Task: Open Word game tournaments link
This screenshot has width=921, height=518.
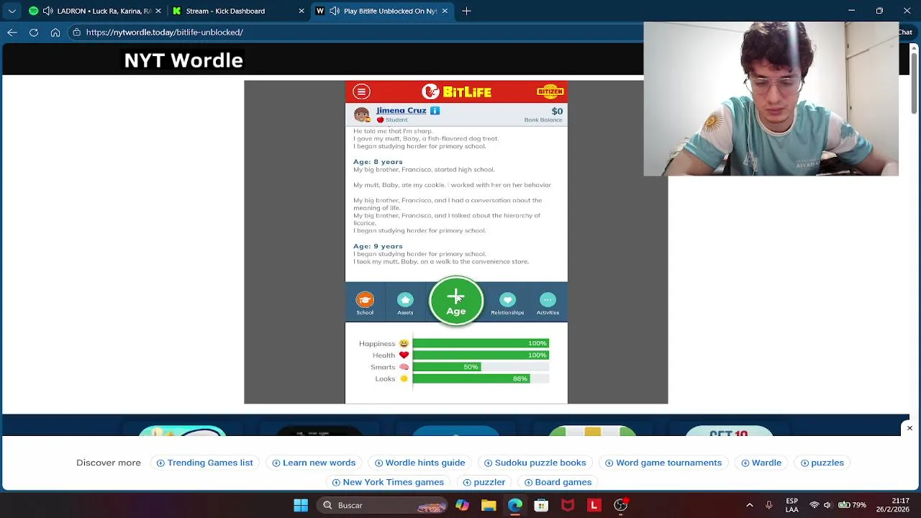Action: tap(663, 463)
